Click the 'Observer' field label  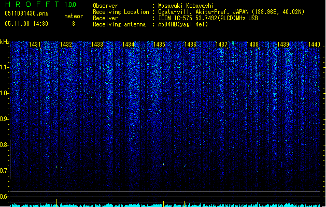[105, 6]
